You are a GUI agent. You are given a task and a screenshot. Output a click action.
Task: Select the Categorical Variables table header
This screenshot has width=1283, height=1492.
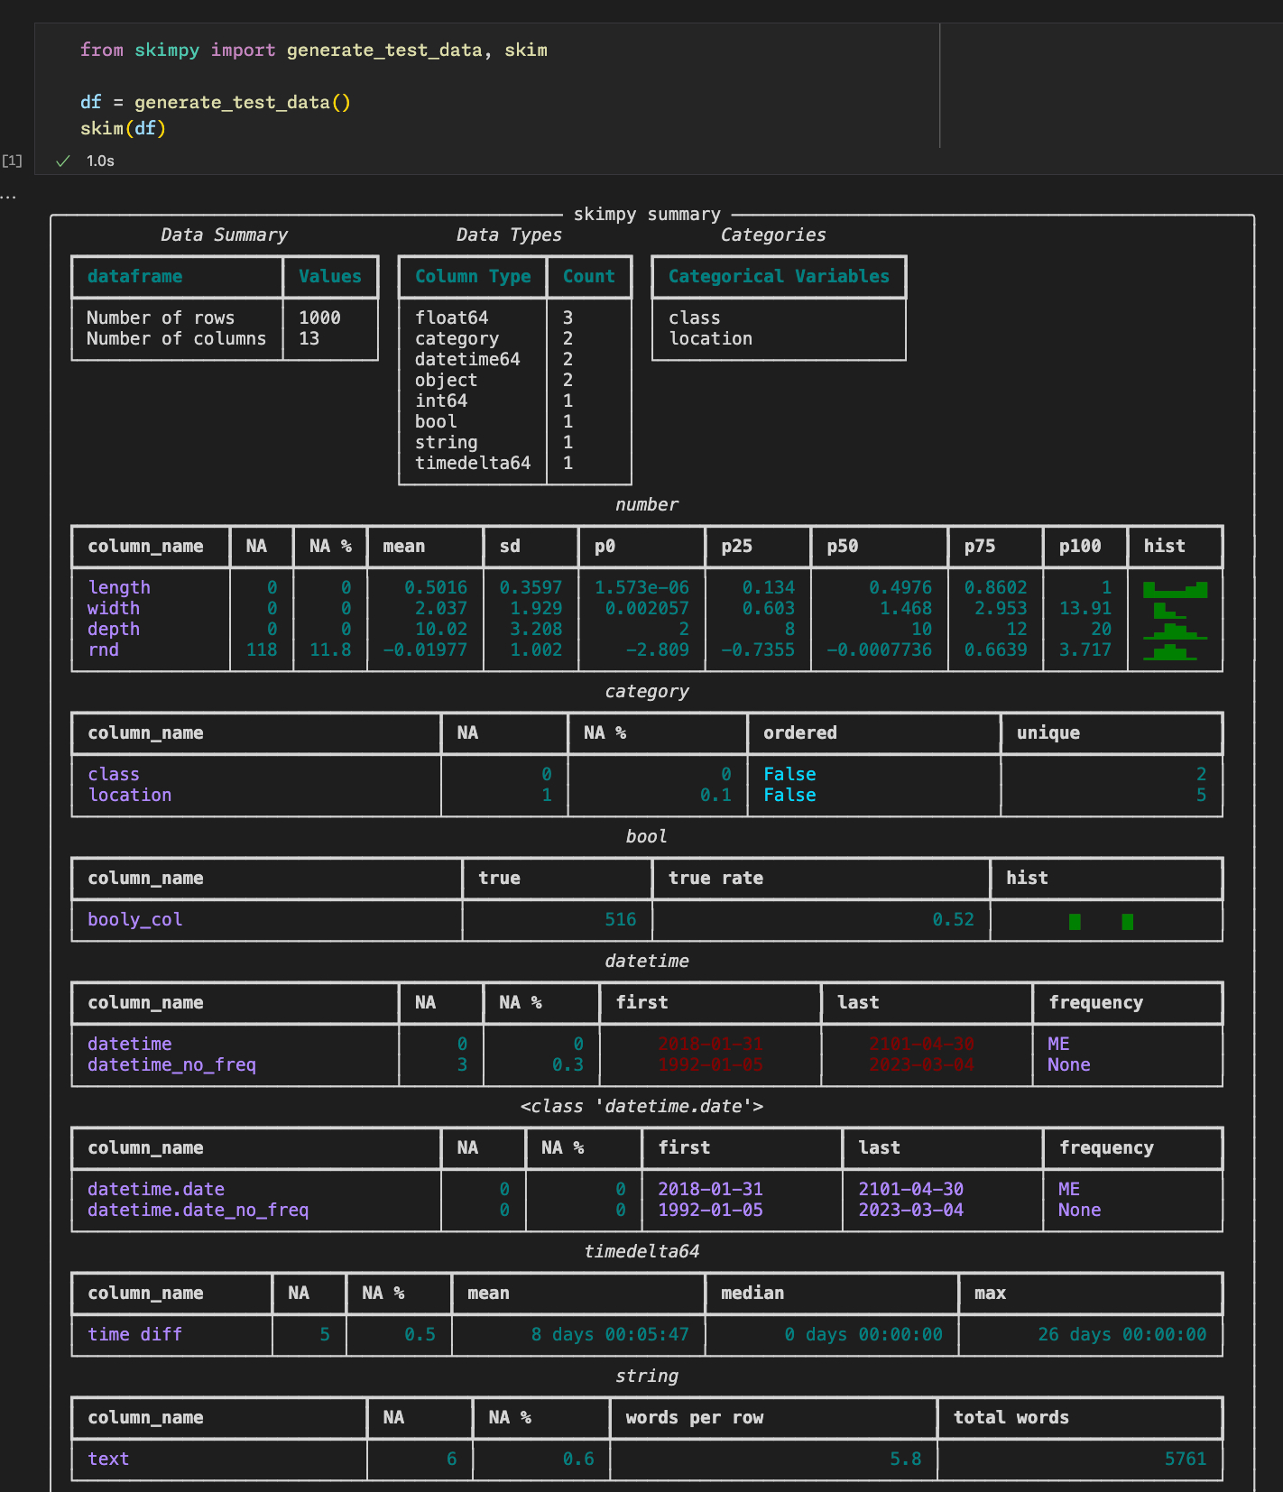779,277
